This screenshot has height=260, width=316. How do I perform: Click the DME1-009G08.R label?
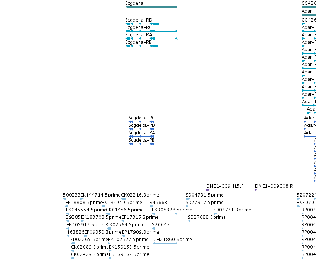click(274, 186)
